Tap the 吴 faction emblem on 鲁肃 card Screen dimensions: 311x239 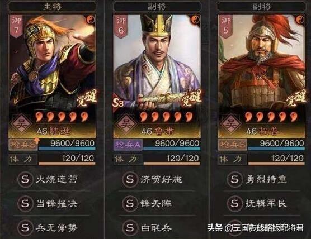click(x=126, y=124)
